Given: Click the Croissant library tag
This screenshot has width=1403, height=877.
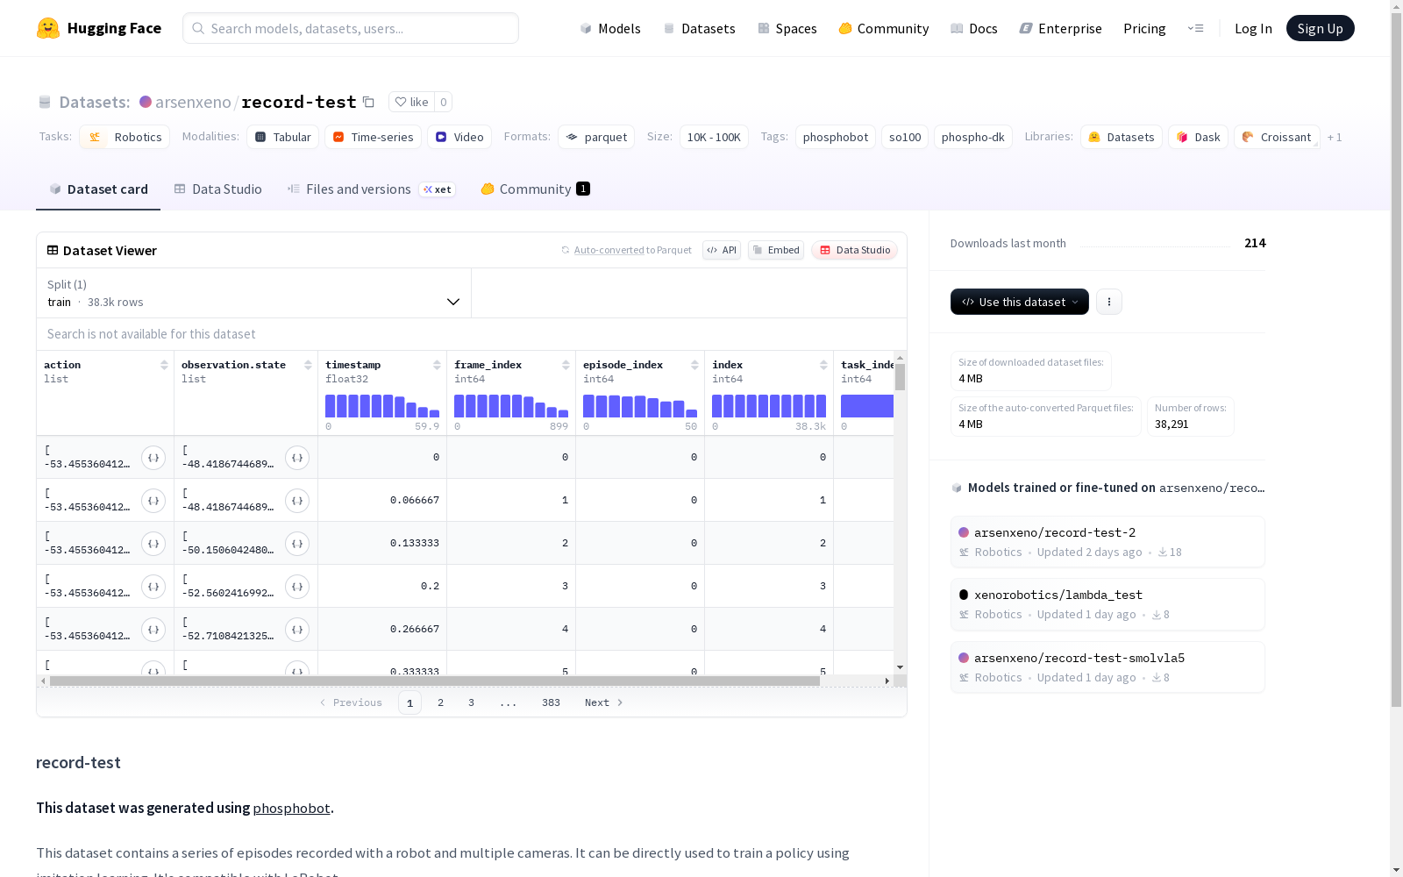Looking at the screenshot, I should pos(1277,137).
